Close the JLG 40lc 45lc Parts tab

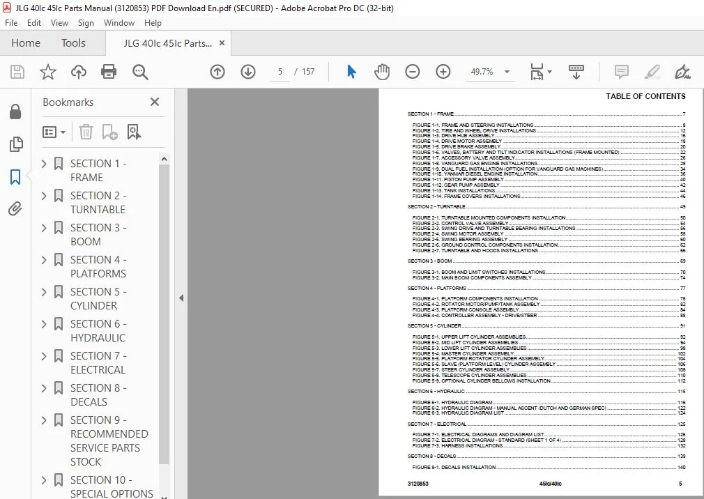pyautogui.click(x=222, y=43)
